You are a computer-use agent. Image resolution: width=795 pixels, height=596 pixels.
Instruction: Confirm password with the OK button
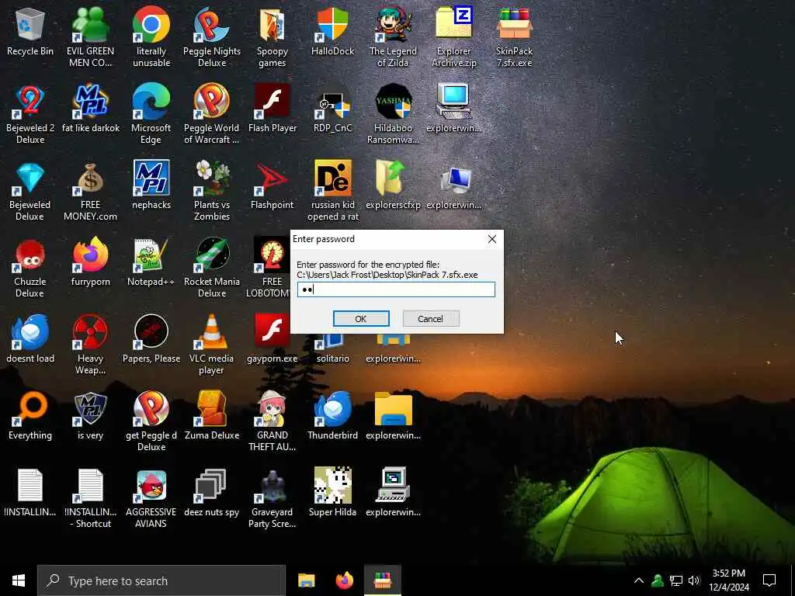point(361,319)
